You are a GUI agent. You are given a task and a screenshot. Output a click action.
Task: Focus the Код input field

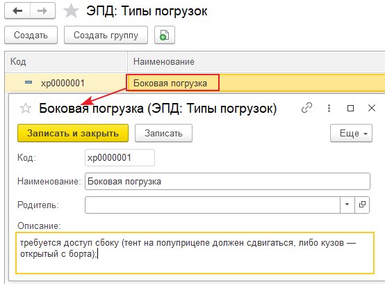pyautogui.click(x=120, y=157)
